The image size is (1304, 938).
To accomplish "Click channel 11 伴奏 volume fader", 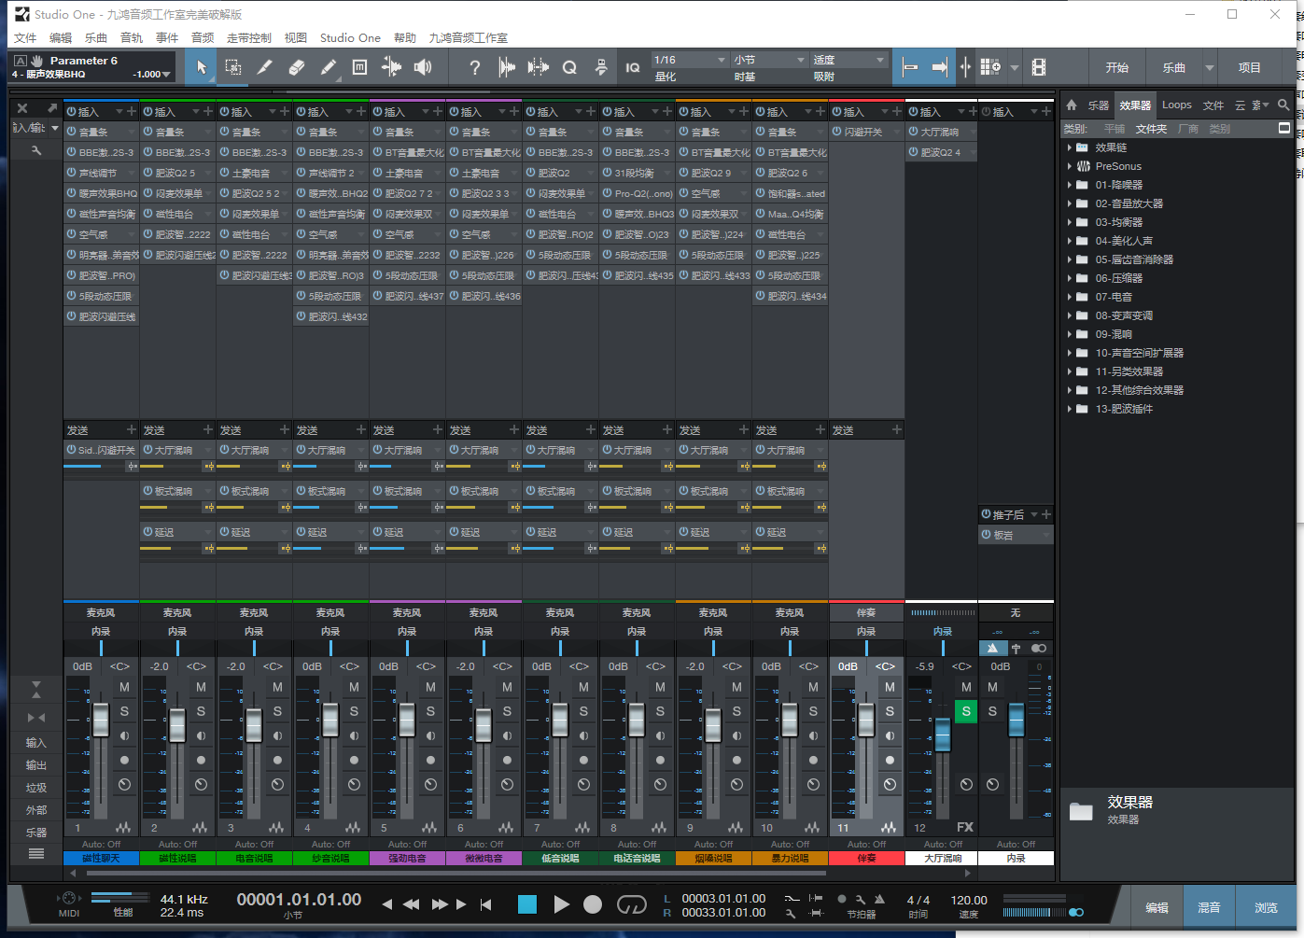I will click(865, 720).
